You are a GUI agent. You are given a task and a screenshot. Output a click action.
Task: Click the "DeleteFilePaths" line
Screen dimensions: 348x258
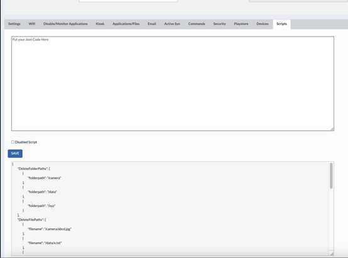coord(32,220)
